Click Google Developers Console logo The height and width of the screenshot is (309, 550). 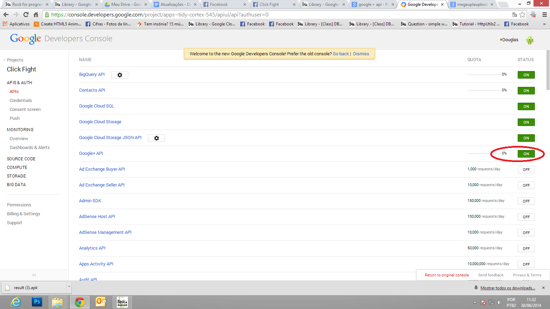[x=61, y=38]
